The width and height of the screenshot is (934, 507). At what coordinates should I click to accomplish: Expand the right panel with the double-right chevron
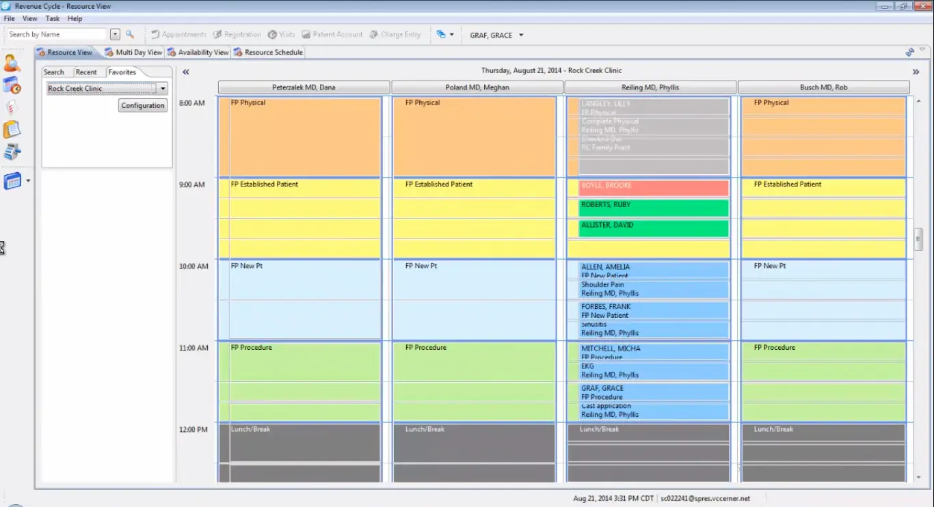(916, 71)
